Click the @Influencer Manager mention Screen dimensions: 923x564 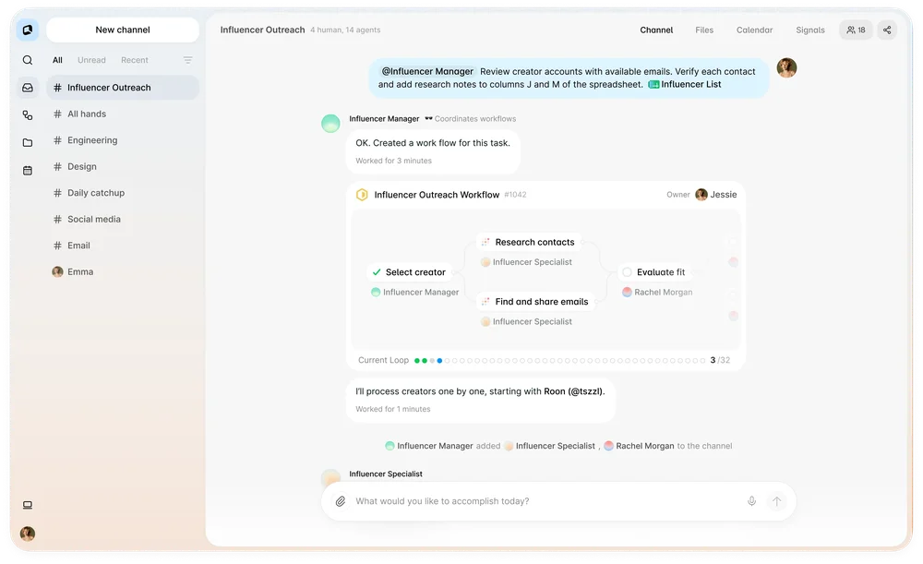(427, 71)
